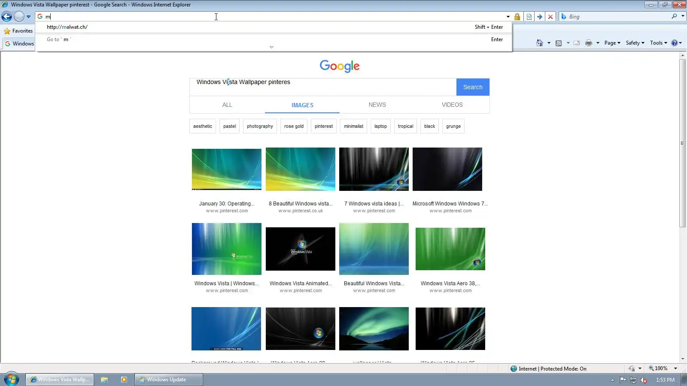Open the Safety menu
This screenshot has width=687, height=386.
click(635, 43)
